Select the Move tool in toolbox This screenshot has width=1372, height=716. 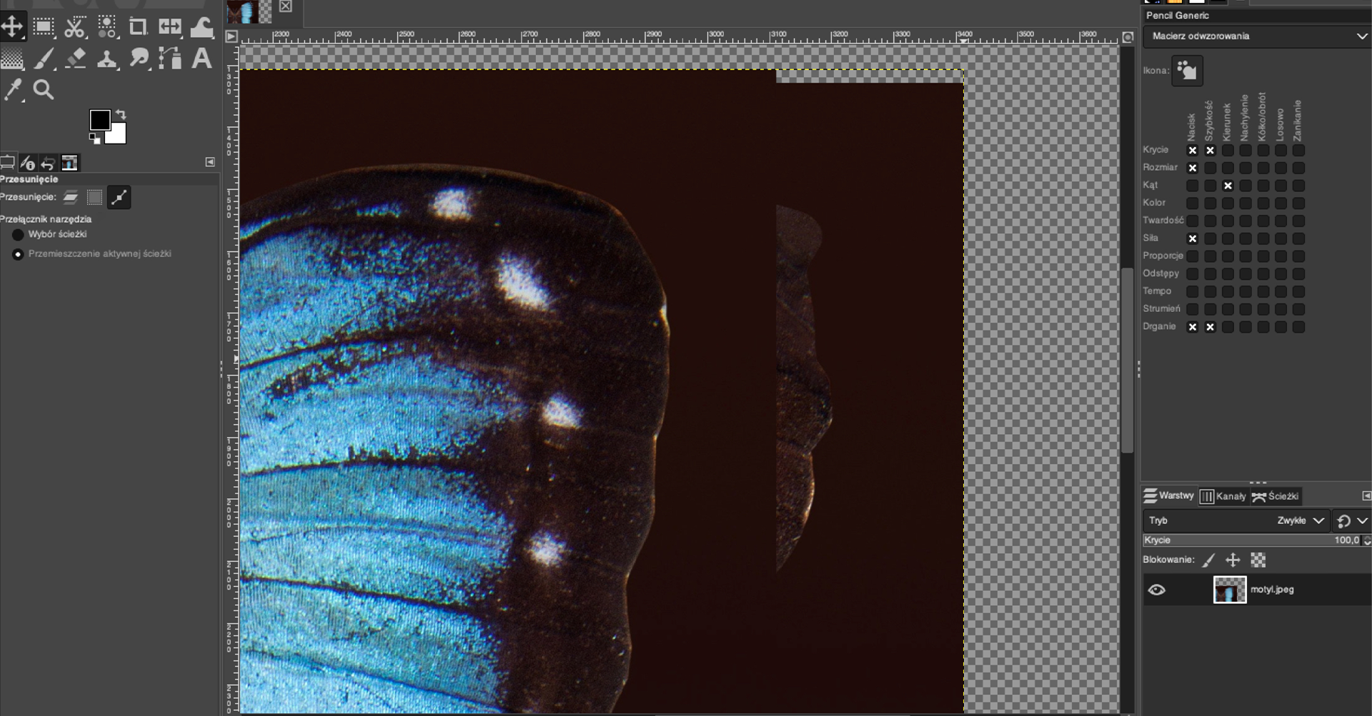pos(12,27)
